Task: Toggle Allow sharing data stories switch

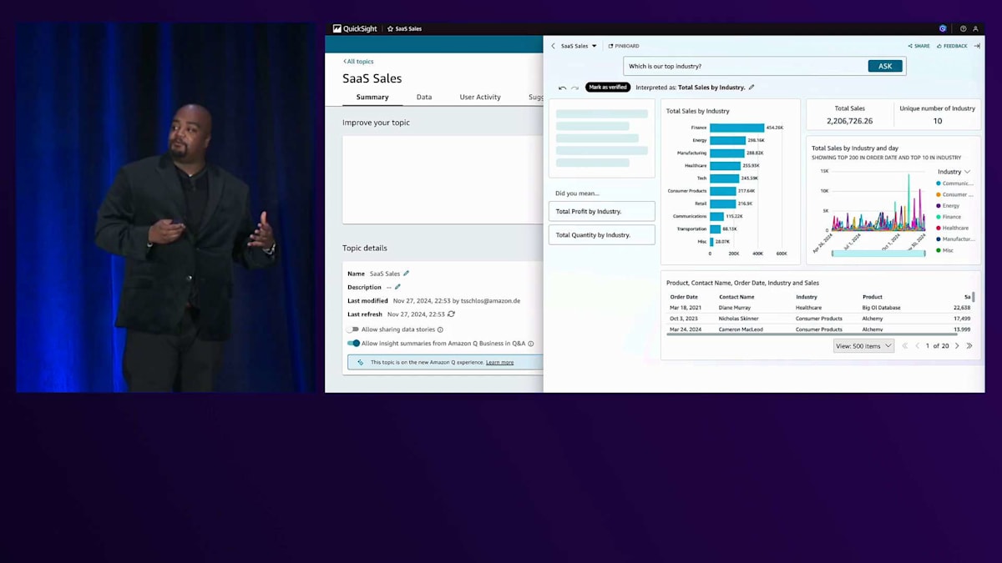Action: [353, 329]
